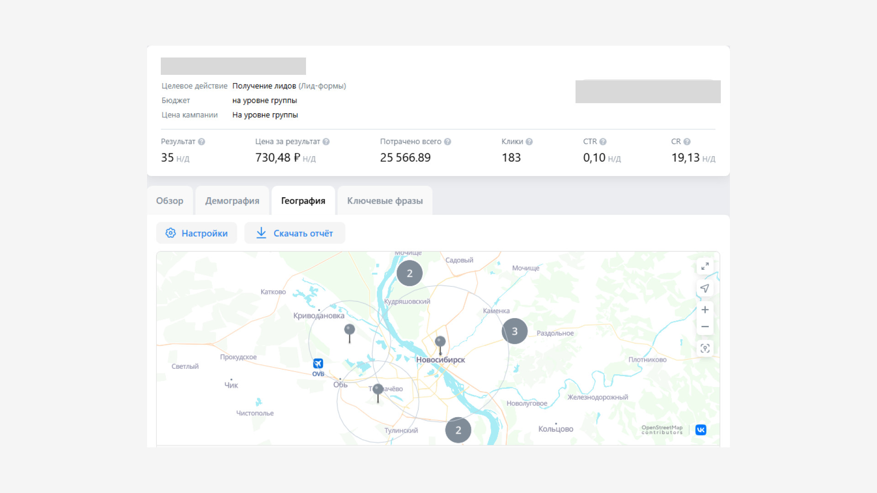Click the OVB airport marker
Image resolution: width=877 pixels, height=493 pixels.
click(x=318, y=364)
